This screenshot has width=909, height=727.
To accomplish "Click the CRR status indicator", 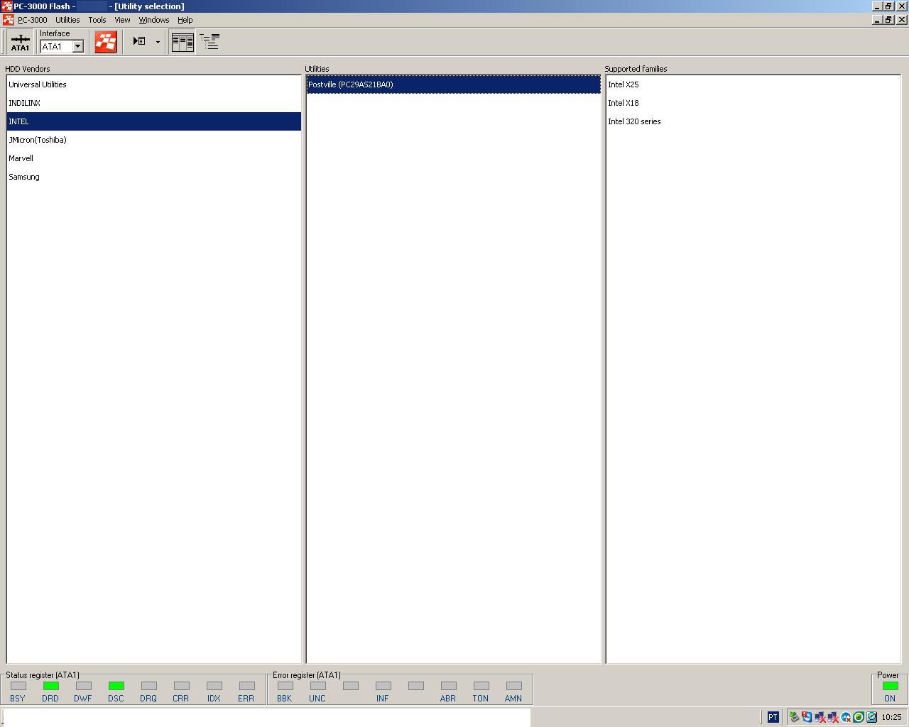I will click(x=182, y=686).
